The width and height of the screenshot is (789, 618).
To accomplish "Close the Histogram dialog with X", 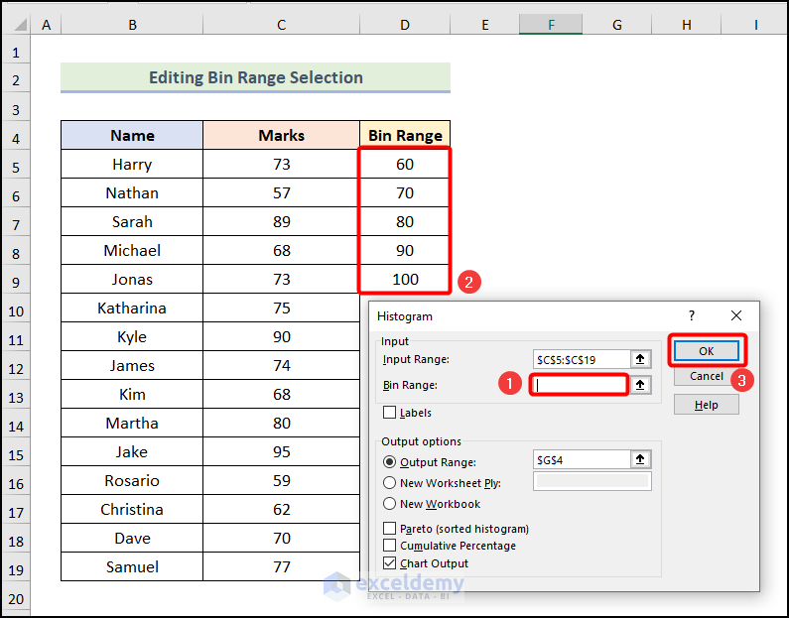I will [735, 315].
